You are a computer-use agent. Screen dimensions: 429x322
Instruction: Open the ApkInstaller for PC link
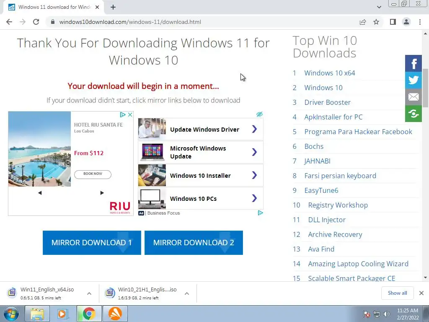[333, 117]
